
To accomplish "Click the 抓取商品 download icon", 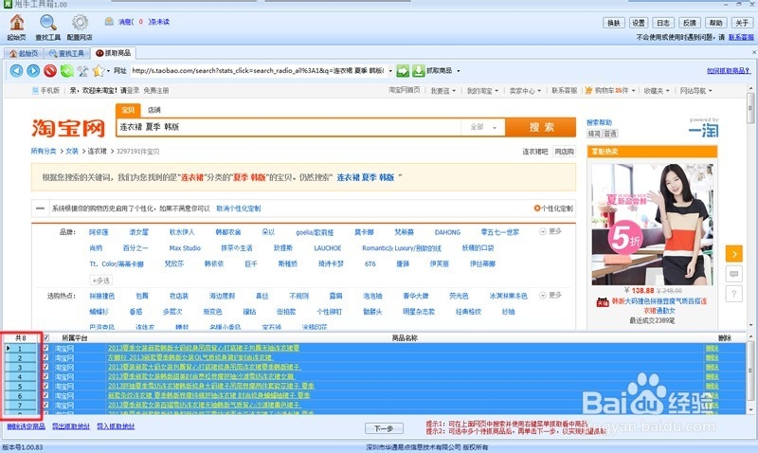I will [x=418, y=70].
